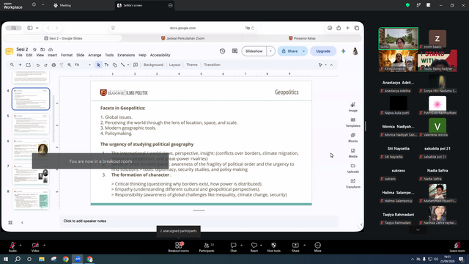469x264 pixels.
Task: Open File Explorer from taskbar
Action: coord(42,259)
